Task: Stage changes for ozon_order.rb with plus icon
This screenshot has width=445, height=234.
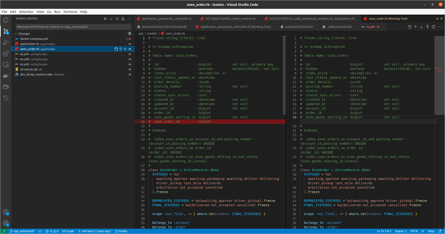Action: coord(125,49)
